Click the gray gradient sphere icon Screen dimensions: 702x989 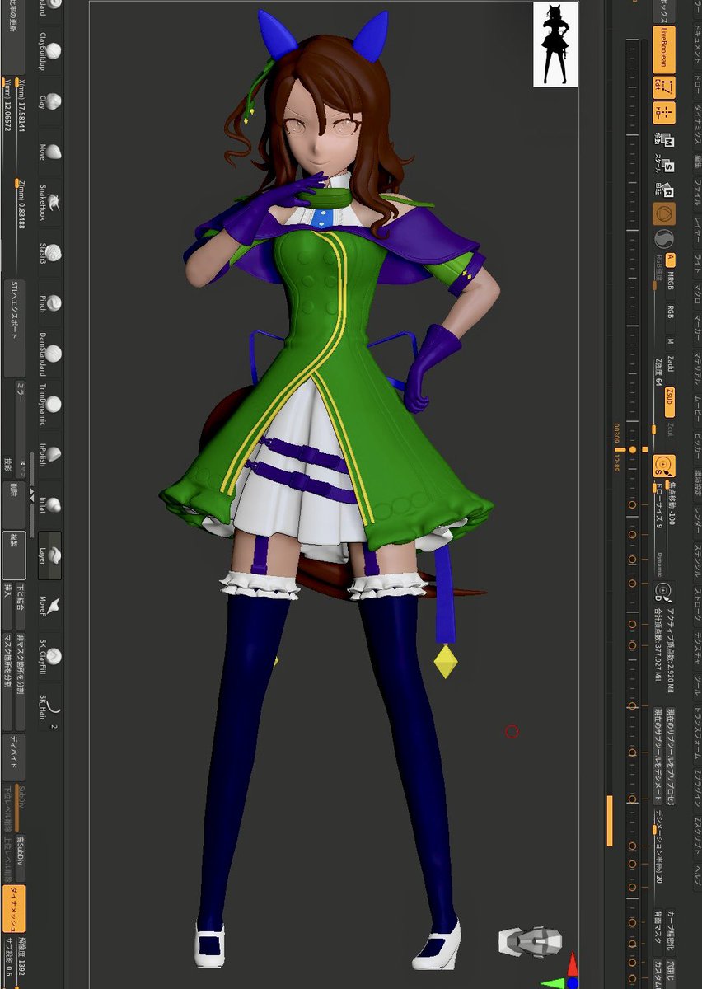click(664, 240)
